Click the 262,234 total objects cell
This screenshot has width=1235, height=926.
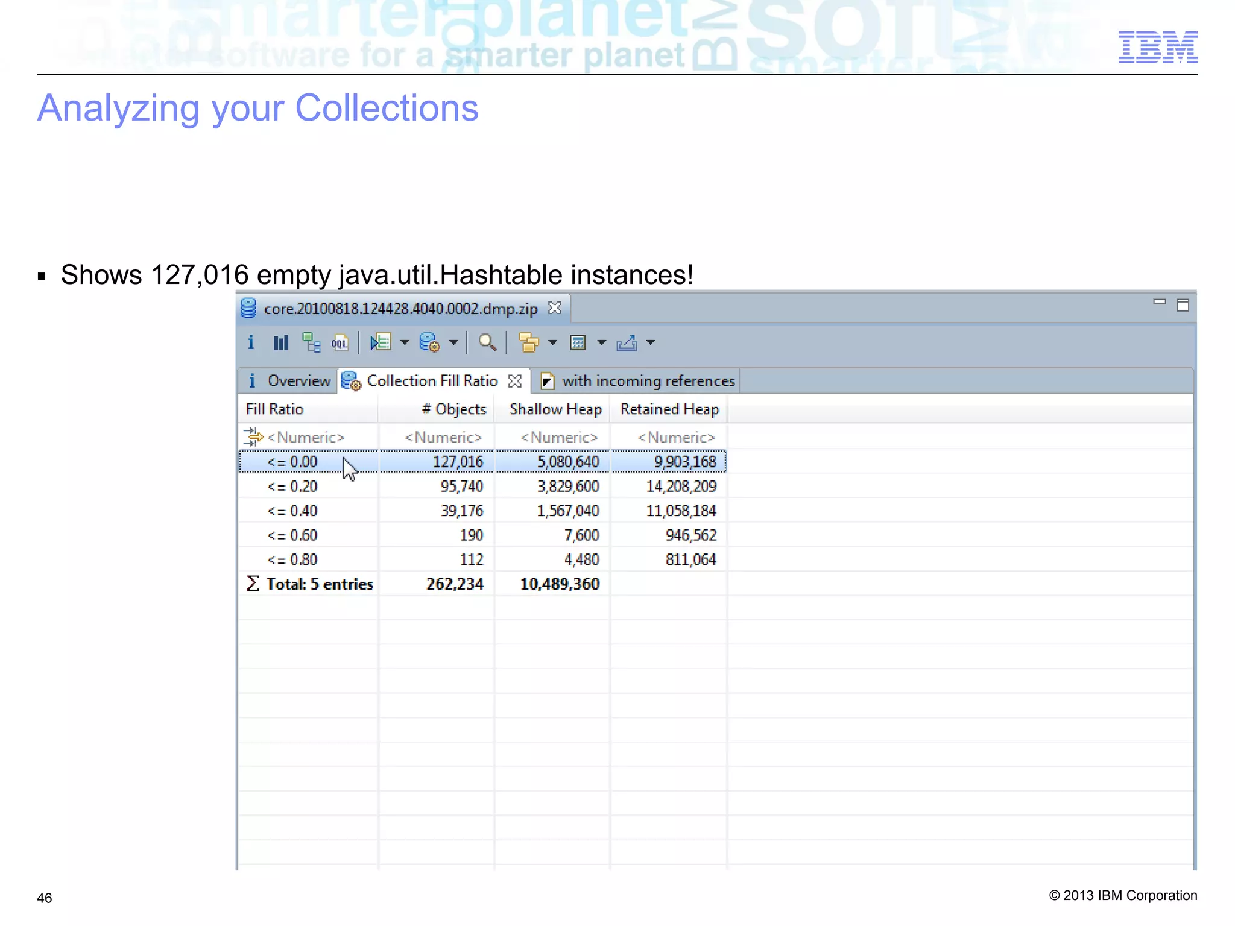point(455,584)
